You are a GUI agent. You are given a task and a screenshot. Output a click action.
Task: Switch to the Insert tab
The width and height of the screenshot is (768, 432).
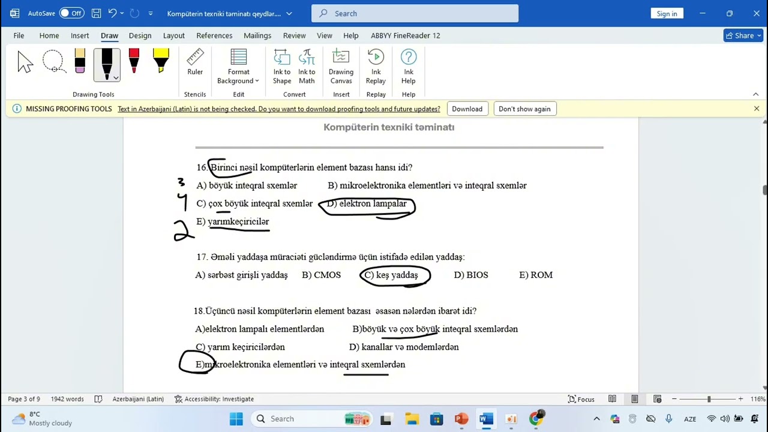(80, 35)
